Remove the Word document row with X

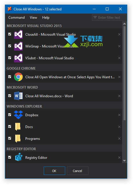(119, 96)
